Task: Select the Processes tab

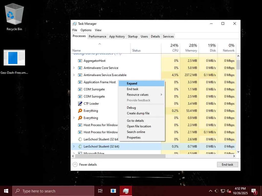Action: pos(79,36)
